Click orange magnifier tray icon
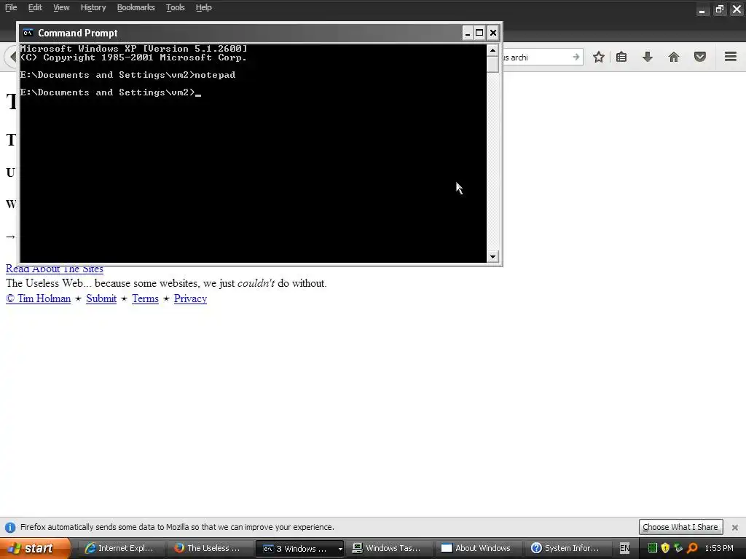The image size is (746, 559). (692, 548)
